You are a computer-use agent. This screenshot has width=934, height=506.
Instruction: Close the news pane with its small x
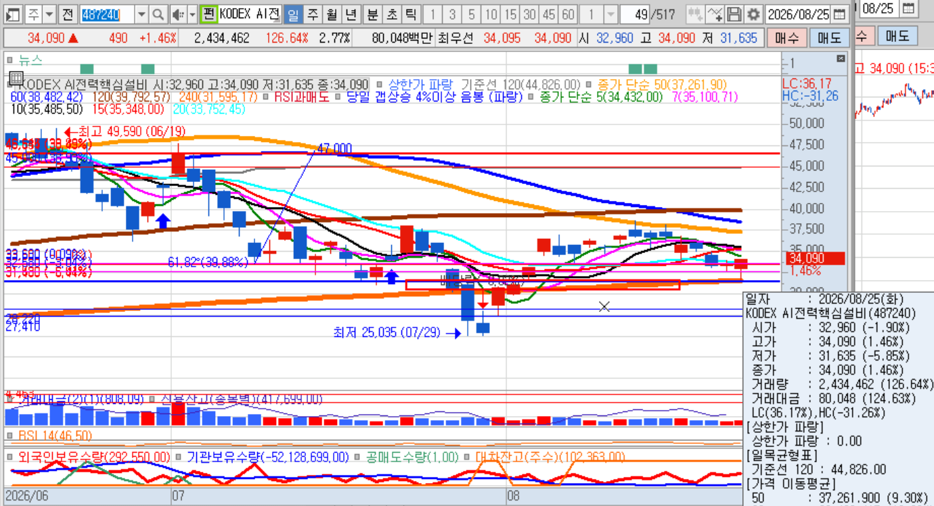(x=841, y=59)
